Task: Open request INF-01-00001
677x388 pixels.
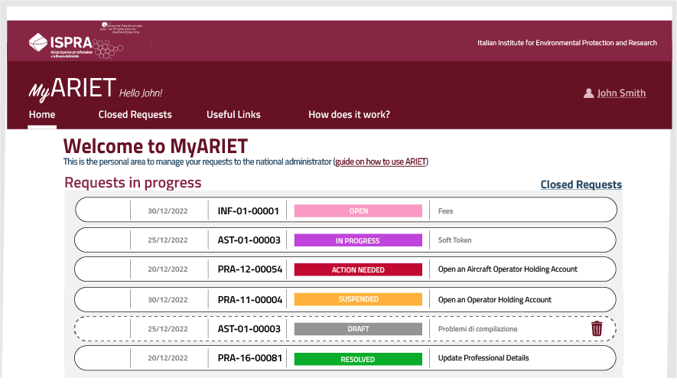Action: pos(248,211)
